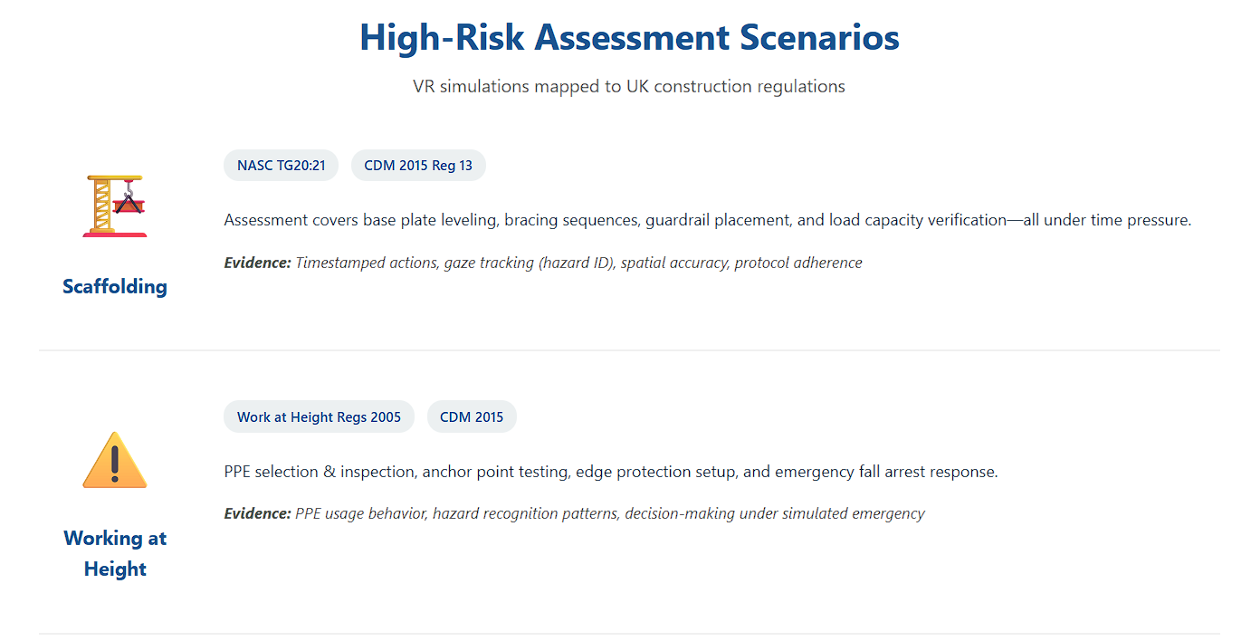Open the CDM 2015 Reg 13 tag
This screenshot has width=1251, height=641.
[x=418, y=166]
